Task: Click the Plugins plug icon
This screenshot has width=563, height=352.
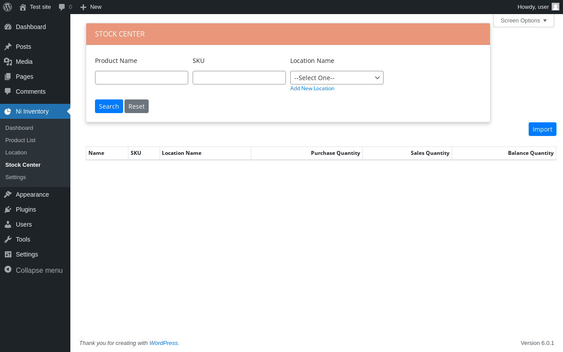Action: (x=8, y=209)
